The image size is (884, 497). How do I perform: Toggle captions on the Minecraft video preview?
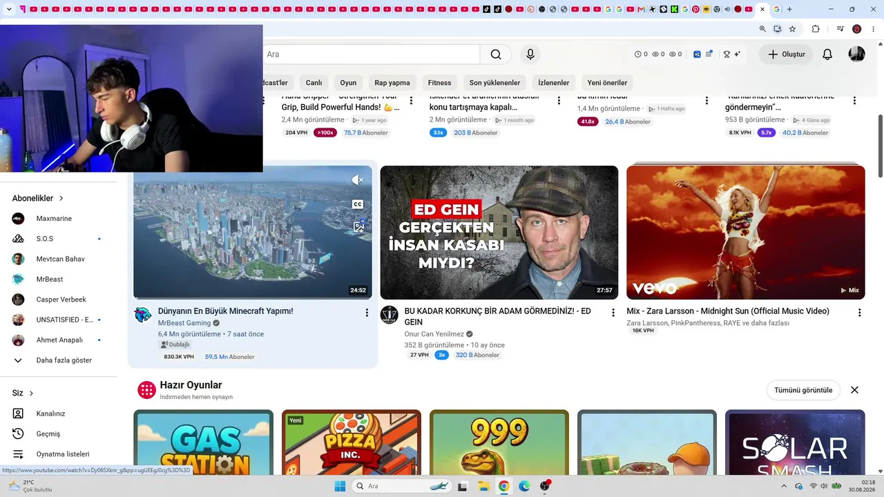(357, 204)
